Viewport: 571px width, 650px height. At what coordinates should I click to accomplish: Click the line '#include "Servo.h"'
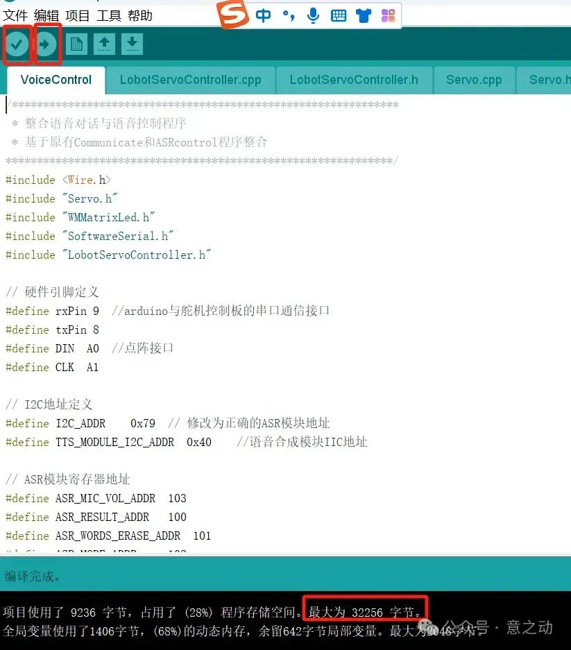[61, 199]
